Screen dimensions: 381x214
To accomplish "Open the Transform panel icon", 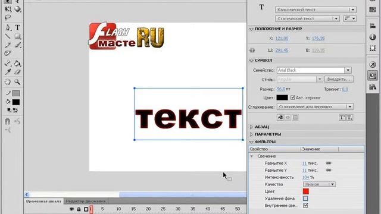I will tap(373, 48).
